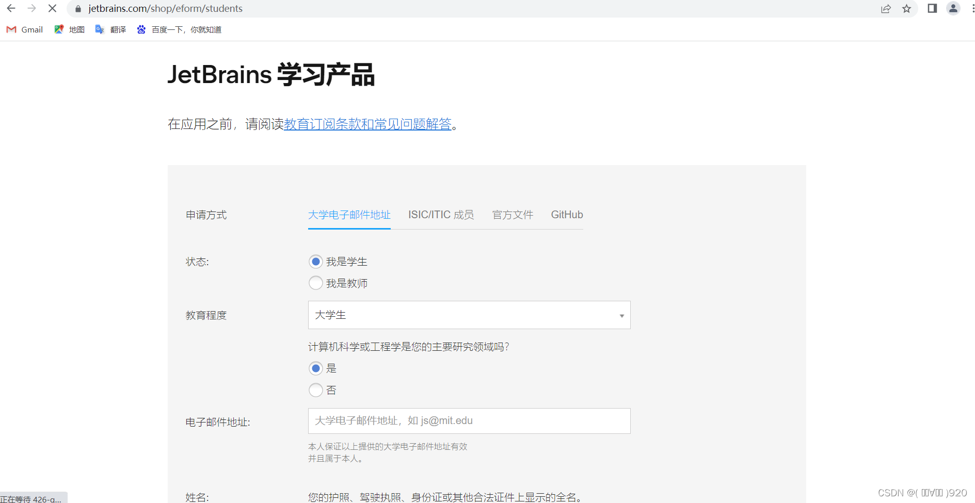
Task: Switch to 大学电子邮件地址 tab
Action: (x=349, y=215)
